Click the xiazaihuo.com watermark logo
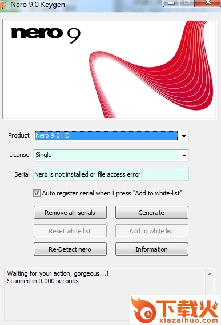221x325 pixels. [175, 310]
